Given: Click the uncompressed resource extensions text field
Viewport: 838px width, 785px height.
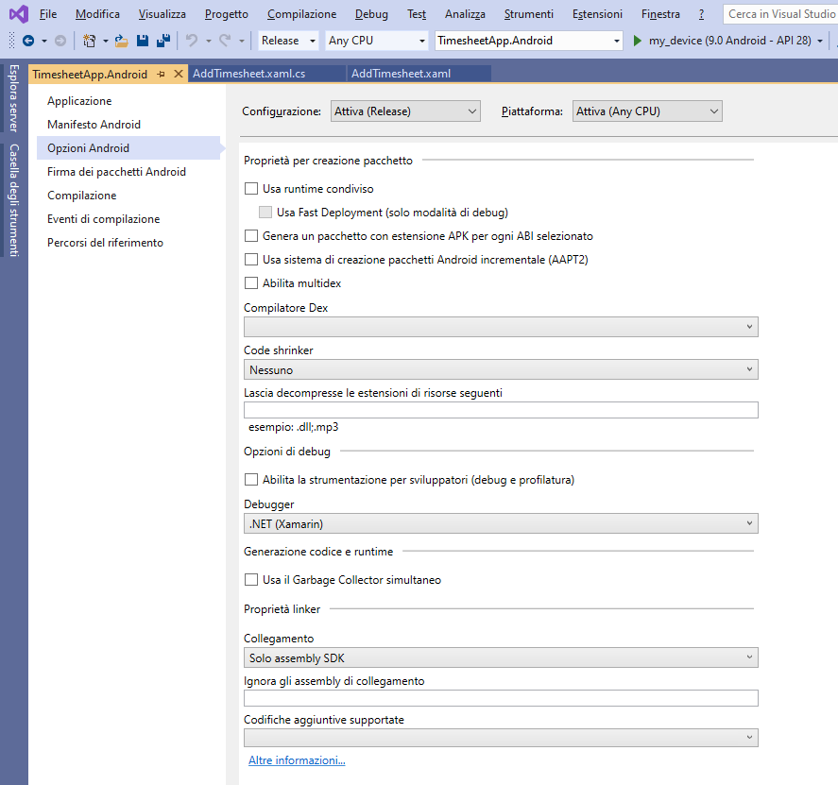Looking at the screenshot, I should 501,410.
